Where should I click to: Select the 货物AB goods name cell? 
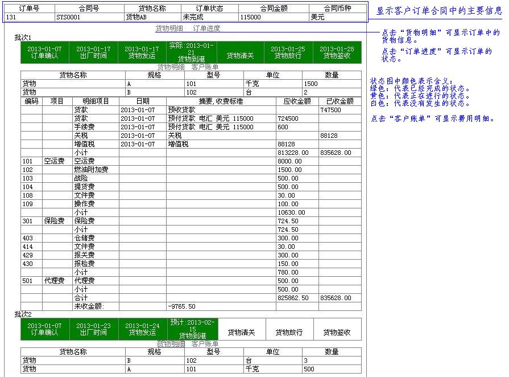[152, 18]
